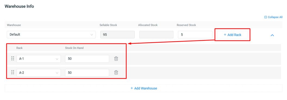
Task: Click the Warehouse Info section heading
Action: [19, 6]
